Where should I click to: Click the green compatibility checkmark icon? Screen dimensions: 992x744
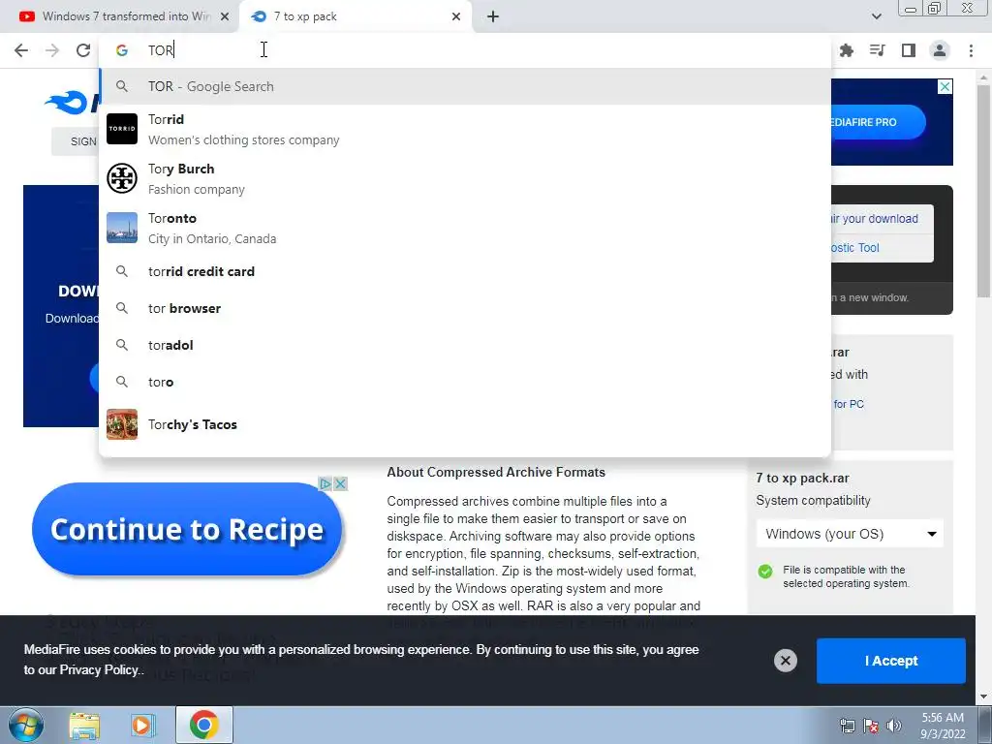tap(765, 572)
